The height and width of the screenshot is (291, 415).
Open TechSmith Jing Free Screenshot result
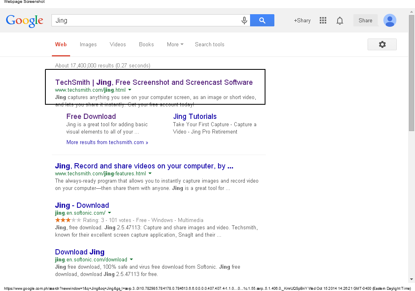(154, 82)
